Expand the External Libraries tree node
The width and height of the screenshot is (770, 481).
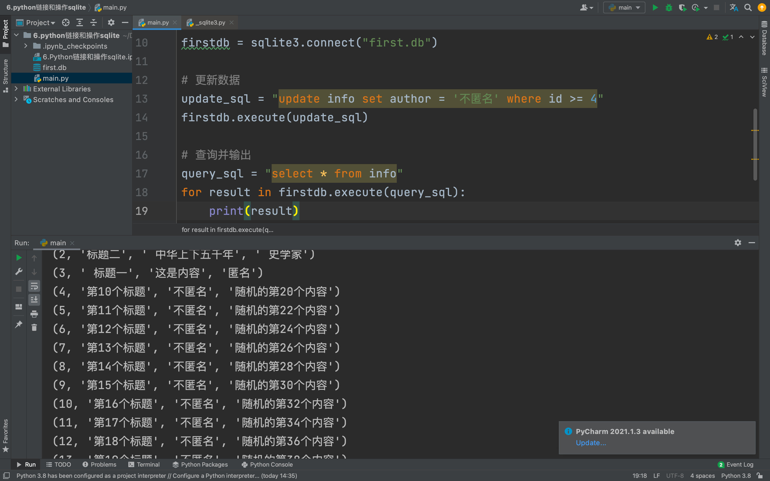coord(16,89)
